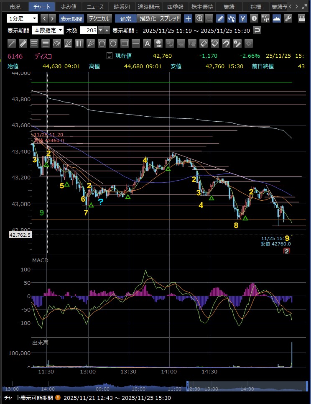Click the テクニカル button

[99, 18]
